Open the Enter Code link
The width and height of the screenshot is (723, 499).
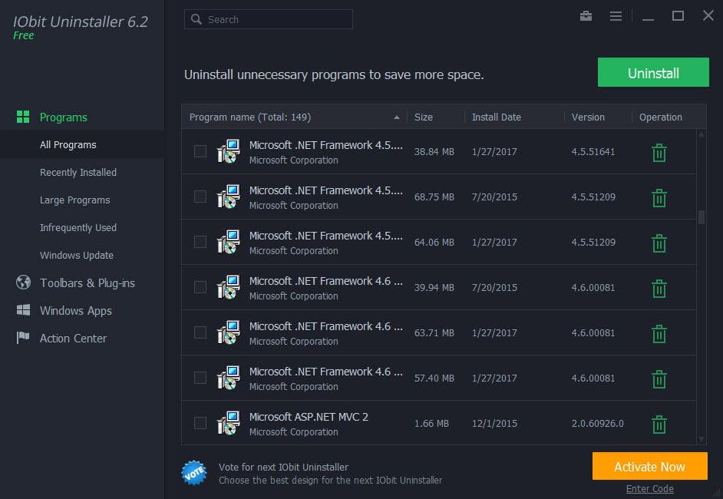click(x=649, y=489)
